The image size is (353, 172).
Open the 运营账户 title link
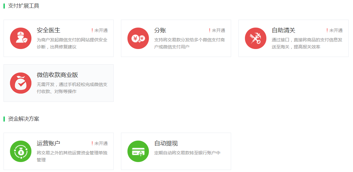pos(48,143)
